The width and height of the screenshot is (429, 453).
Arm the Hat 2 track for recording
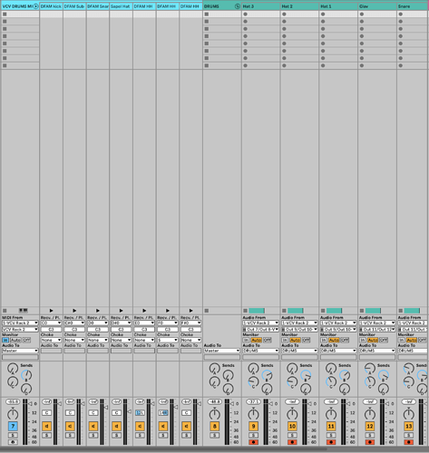click(x=292, y=442)
